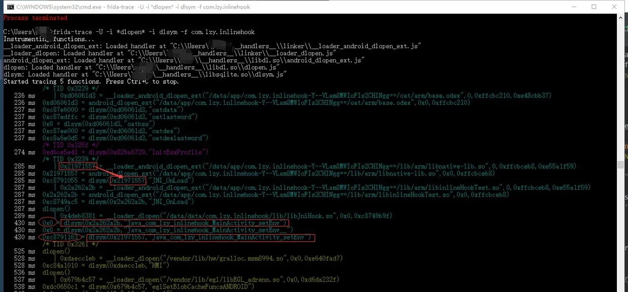Image resolution: width=628 pixels, height=292 pixels.
Task: Click the '274 ms' timestamp
Action: [x=25, y=152]
